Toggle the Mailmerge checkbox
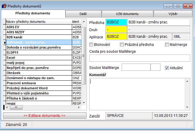This screenshot has height=131, width=195. 167,45
